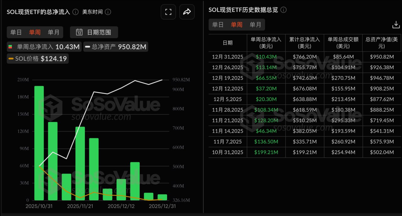Image resolution: width=402 pixels, height=216 pixels.
Task: Click the fullscreen expand icon on the chart
Action: click(x=168, y=12)
